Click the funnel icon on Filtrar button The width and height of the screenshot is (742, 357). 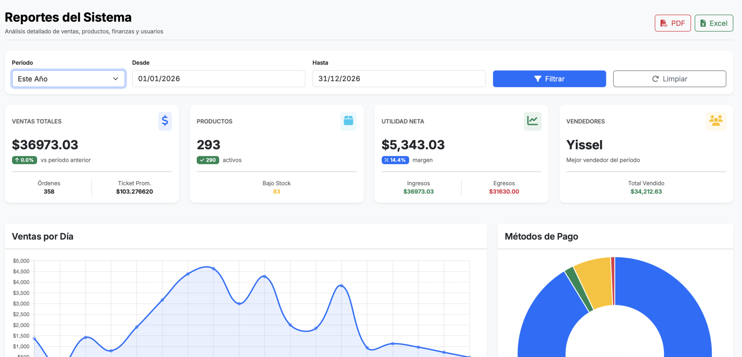(x=538, y=79)
